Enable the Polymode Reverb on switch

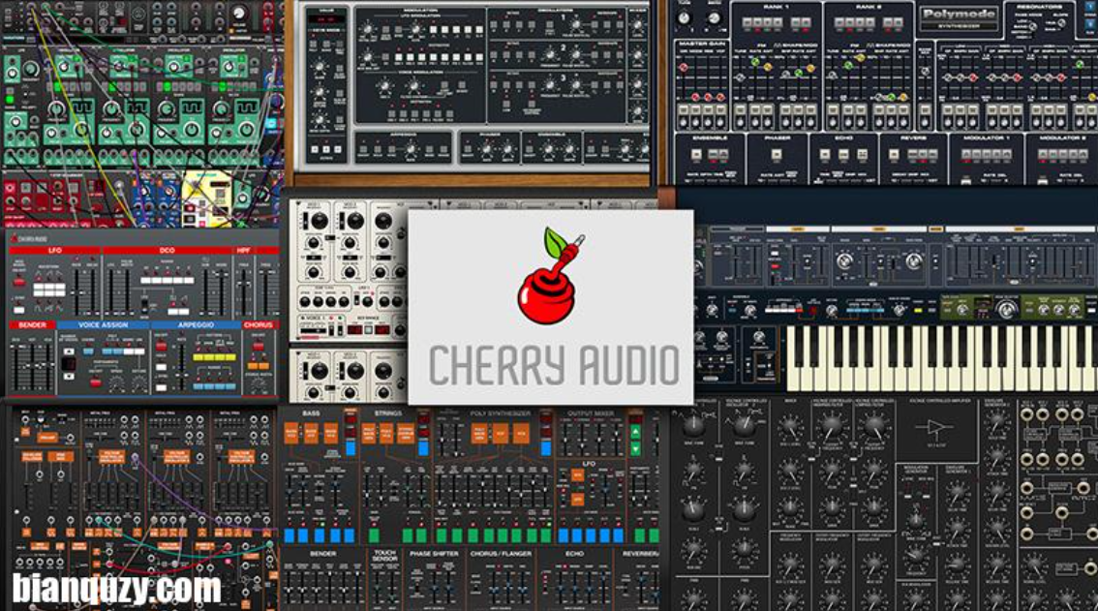click(x=894, y=154)
